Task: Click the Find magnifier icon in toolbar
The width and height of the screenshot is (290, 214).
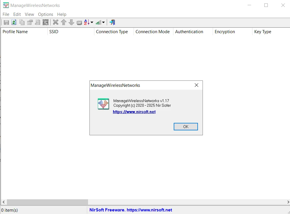Action: point(38,22)
